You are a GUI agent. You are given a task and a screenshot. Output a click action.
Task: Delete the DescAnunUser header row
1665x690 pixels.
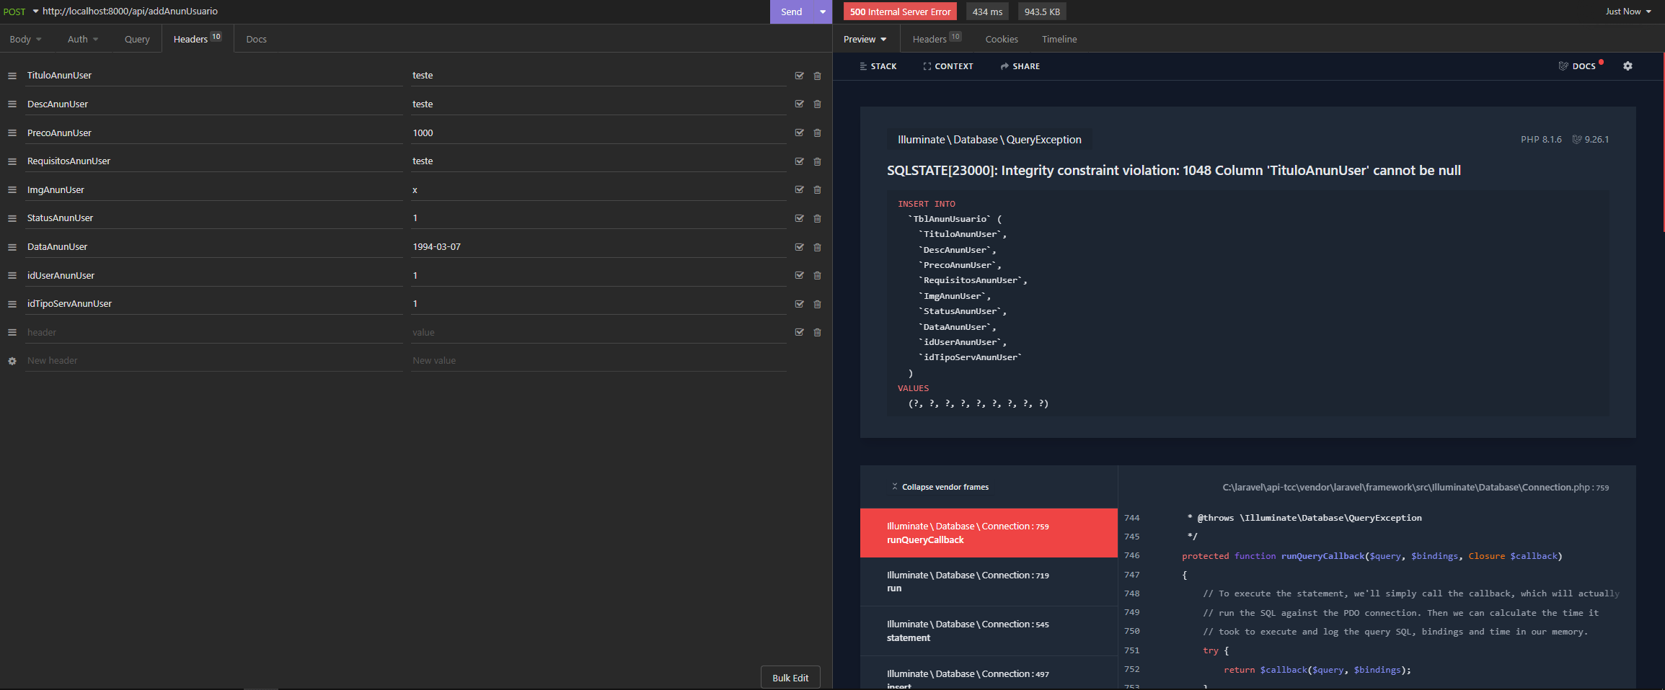(817, 104)
